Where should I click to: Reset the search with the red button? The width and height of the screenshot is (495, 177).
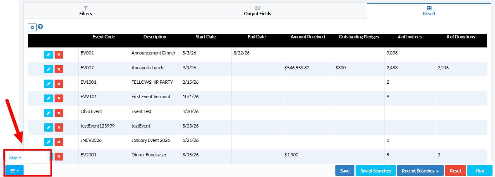click(x=456, y=171)
